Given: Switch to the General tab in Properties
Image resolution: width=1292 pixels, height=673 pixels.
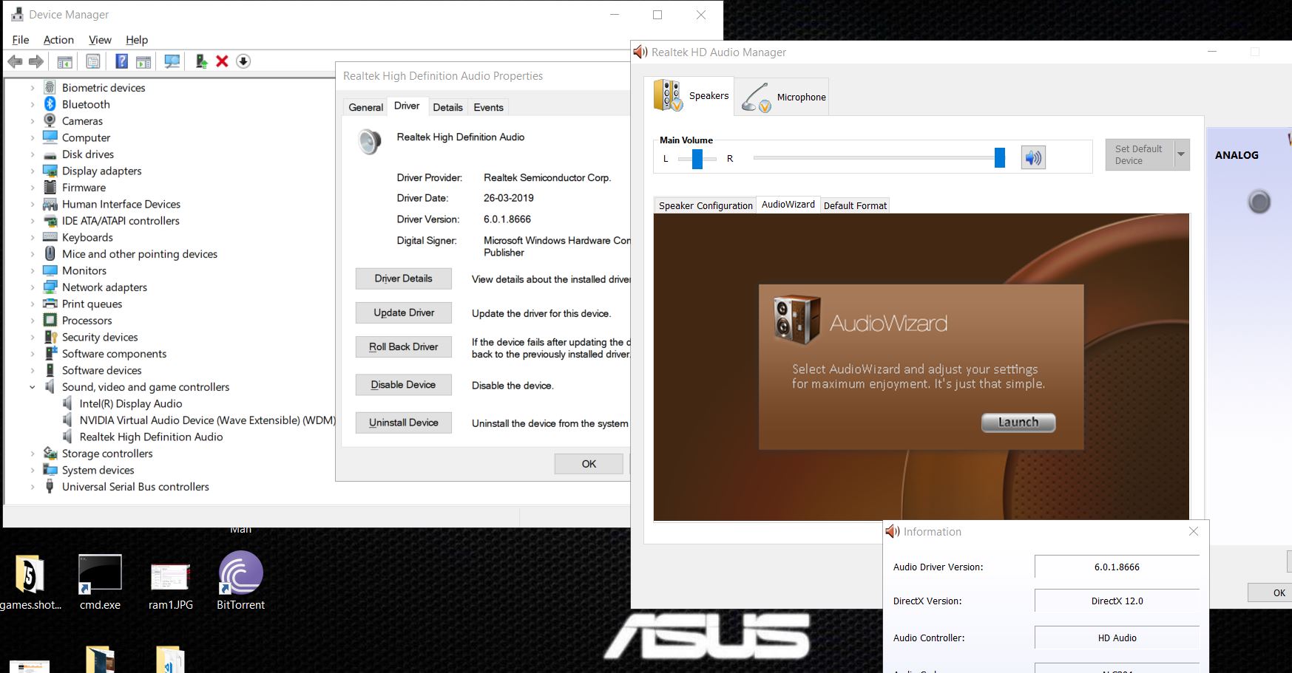Looking at the screenshot, I should point(366,107).
